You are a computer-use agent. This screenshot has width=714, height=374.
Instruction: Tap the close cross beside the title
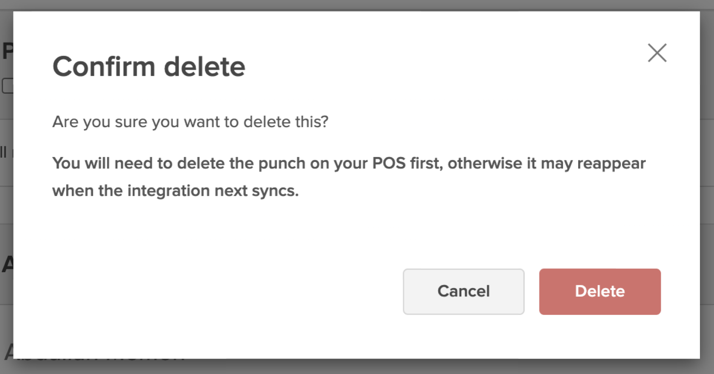click(657, 53)
